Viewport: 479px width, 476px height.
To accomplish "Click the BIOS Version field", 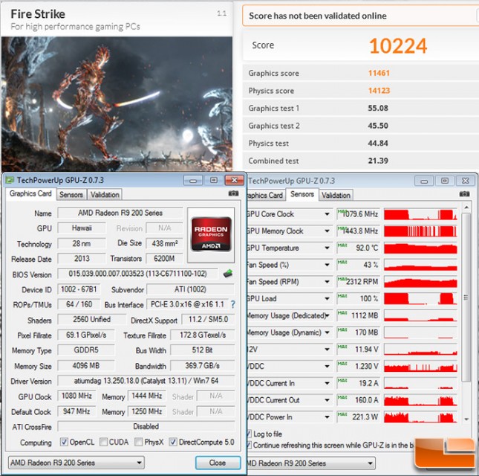I will (x=137, y=274).
